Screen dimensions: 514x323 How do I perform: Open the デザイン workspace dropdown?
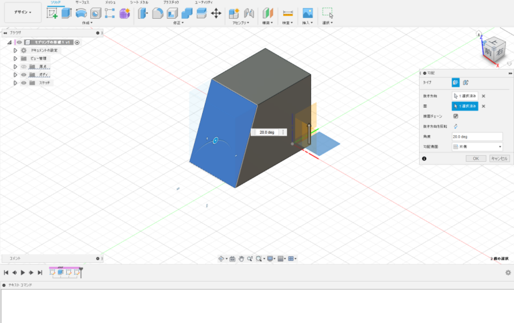[22, 12]
